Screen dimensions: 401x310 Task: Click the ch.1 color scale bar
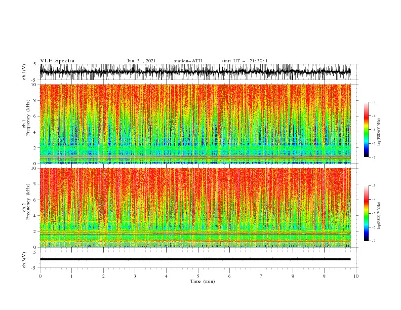click(366, 130)
